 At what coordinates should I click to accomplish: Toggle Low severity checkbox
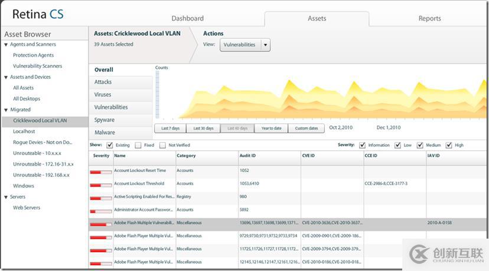(397, 146)
